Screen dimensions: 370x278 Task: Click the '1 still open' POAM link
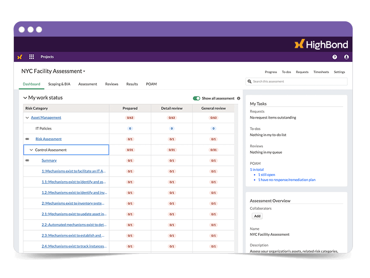[x=266, y=175]
